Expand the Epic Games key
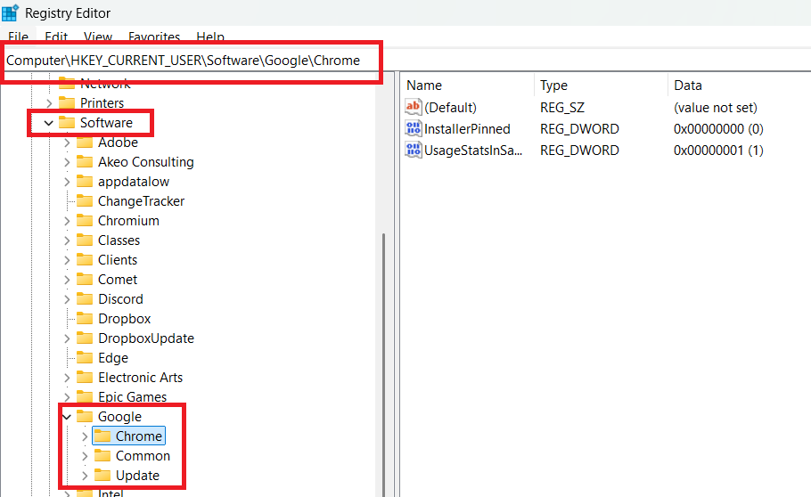Image resolution: width=811 pixels, height=497 pixels. pos(67,397)
